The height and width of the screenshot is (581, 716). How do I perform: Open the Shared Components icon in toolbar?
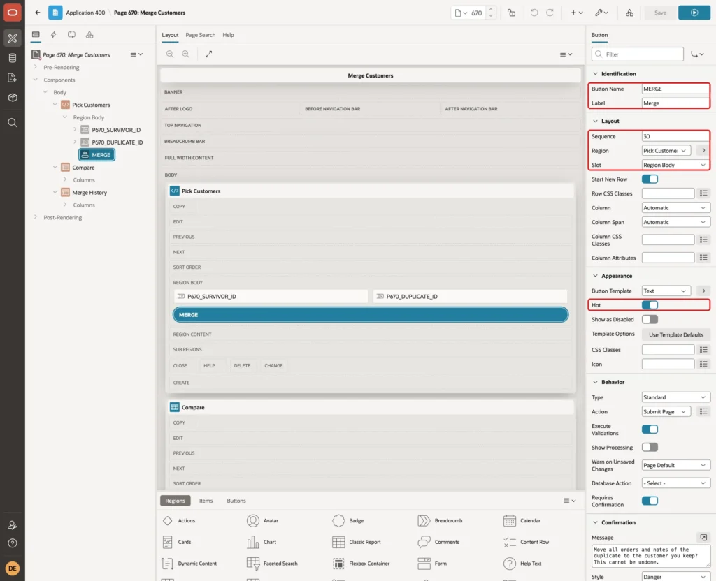click(629, 13)
